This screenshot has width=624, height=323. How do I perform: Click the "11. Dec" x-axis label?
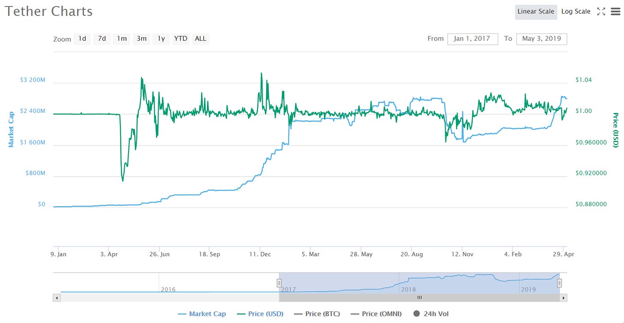point(260,254)
